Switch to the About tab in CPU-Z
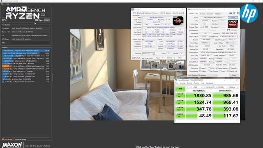This screenshot has width=263, height=148. click(181, 13)
